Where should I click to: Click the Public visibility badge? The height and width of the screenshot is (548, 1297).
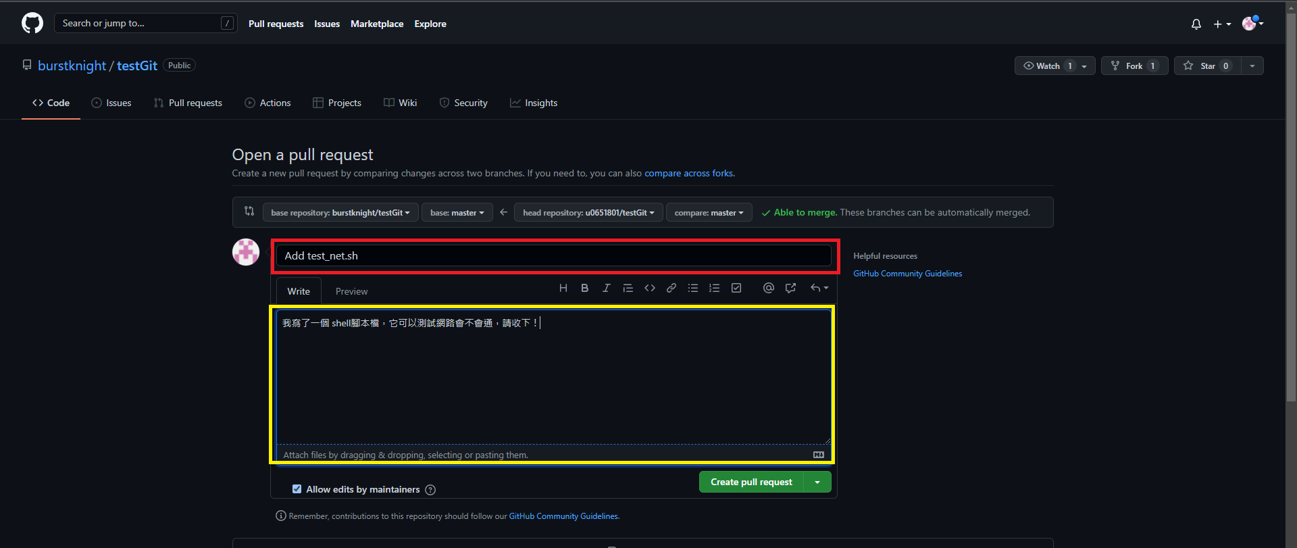pyautogui.click(x=179, y=66)
